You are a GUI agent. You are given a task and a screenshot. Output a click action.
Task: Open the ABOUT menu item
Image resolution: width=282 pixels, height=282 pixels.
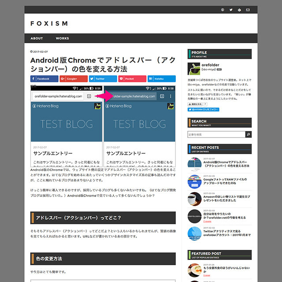pos(37,38)
